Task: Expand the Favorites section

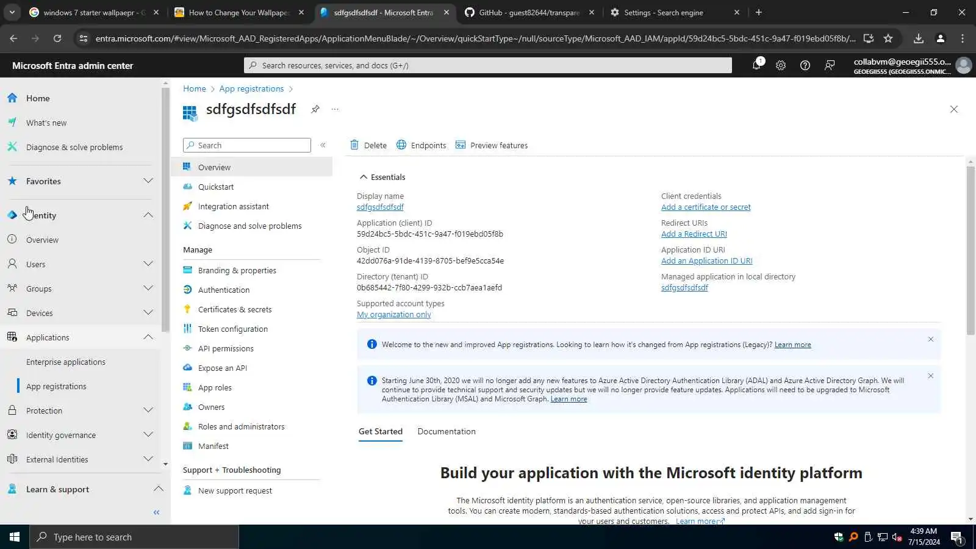Action: [x=148, y=181]
